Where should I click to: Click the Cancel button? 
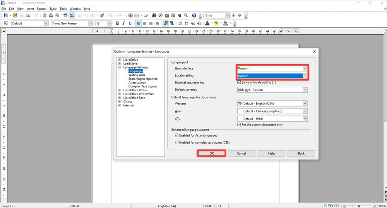click(x=241, y=153)
